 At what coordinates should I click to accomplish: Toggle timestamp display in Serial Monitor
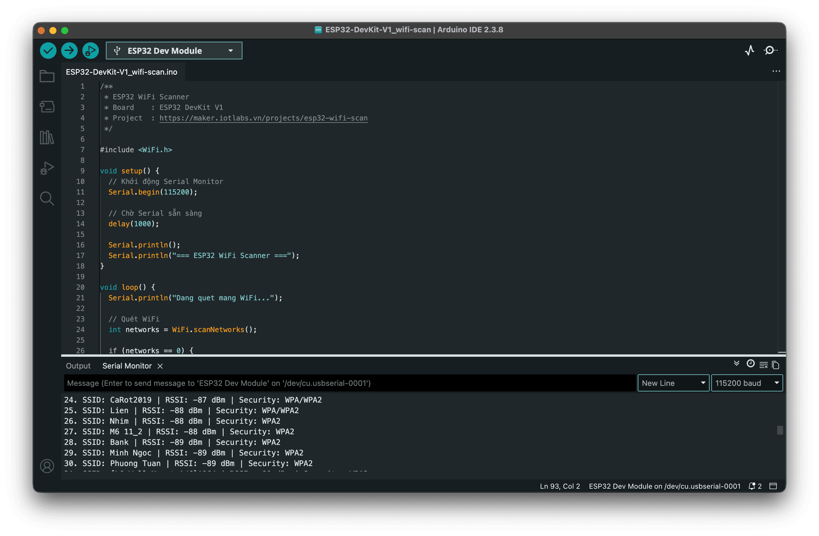point(750,364)
